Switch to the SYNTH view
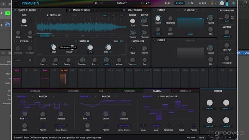 pyautogui.click(x=179, y=3)
